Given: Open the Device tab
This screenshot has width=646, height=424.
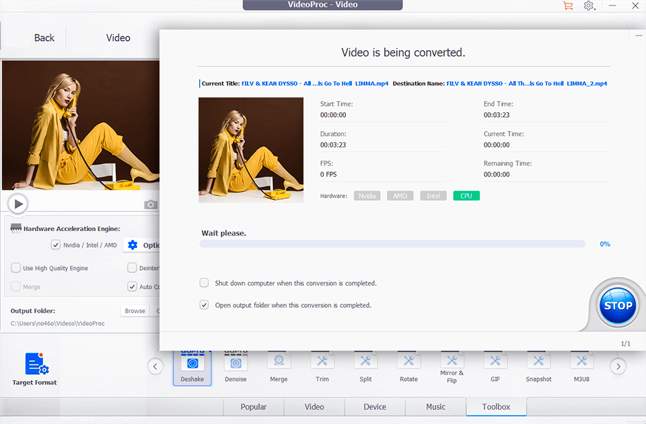Looking at the screenshot, I should tap(375, 407).
